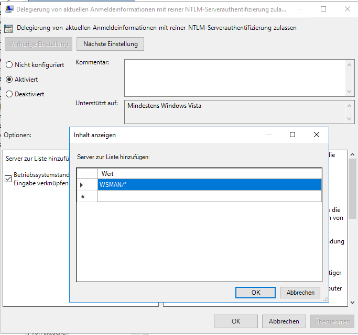Viewport: 358px width, 335px height.
Task: Click Abbrechen in the policy settings window
Action: coord(284,321)
